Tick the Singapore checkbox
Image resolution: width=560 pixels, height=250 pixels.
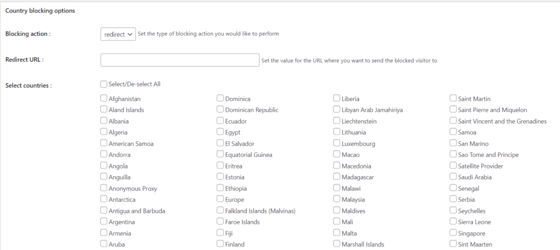[453, 233]
